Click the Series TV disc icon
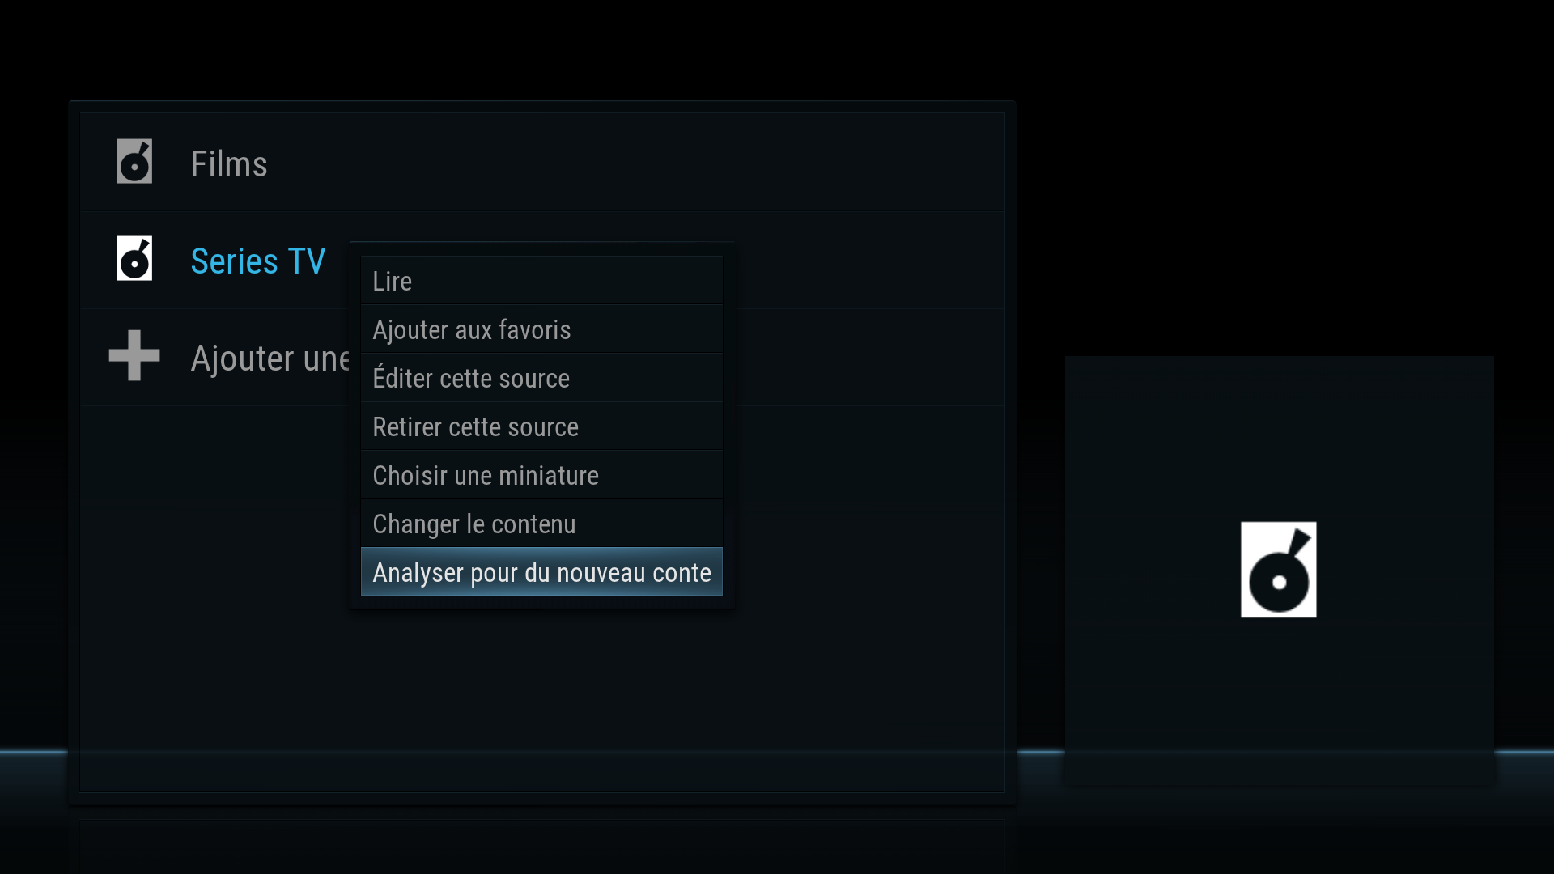1554x874 pixels. click(134, 259)
